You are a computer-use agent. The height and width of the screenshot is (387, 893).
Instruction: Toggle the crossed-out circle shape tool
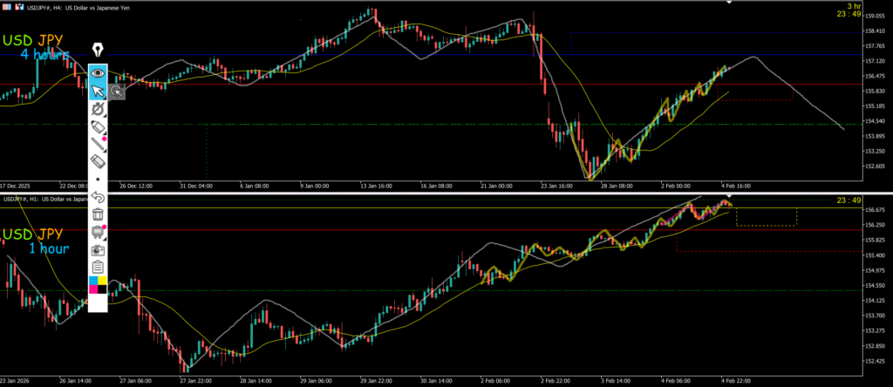click(x=98, y=109)
